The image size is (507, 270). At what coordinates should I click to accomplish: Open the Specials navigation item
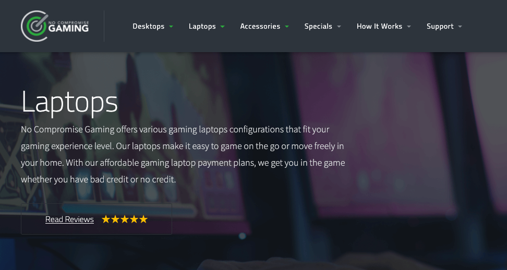tap(318, 27)
